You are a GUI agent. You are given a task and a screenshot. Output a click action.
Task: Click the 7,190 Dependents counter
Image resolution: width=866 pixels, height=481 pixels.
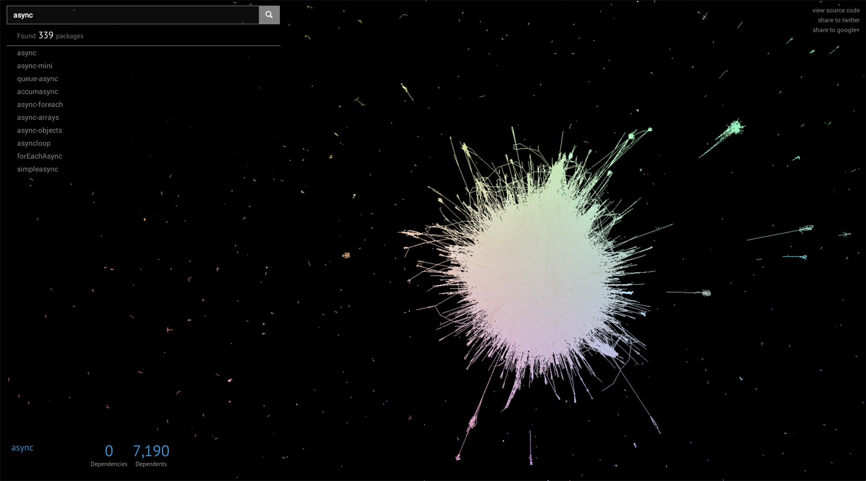pos(151,455)
